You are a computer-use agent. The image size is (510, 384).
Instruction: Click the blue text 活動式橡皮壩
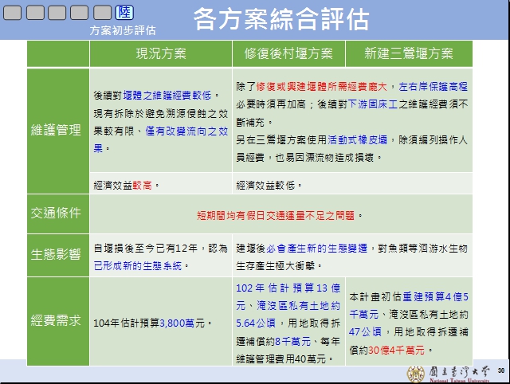coord(358,140)
